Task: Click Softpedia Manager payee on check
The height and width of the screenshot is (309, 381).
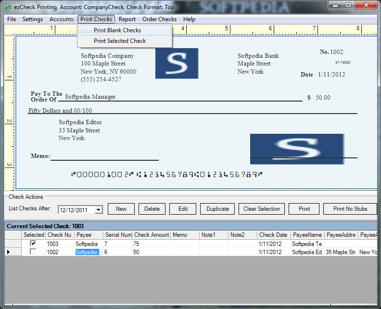Action: click(90, 97)
